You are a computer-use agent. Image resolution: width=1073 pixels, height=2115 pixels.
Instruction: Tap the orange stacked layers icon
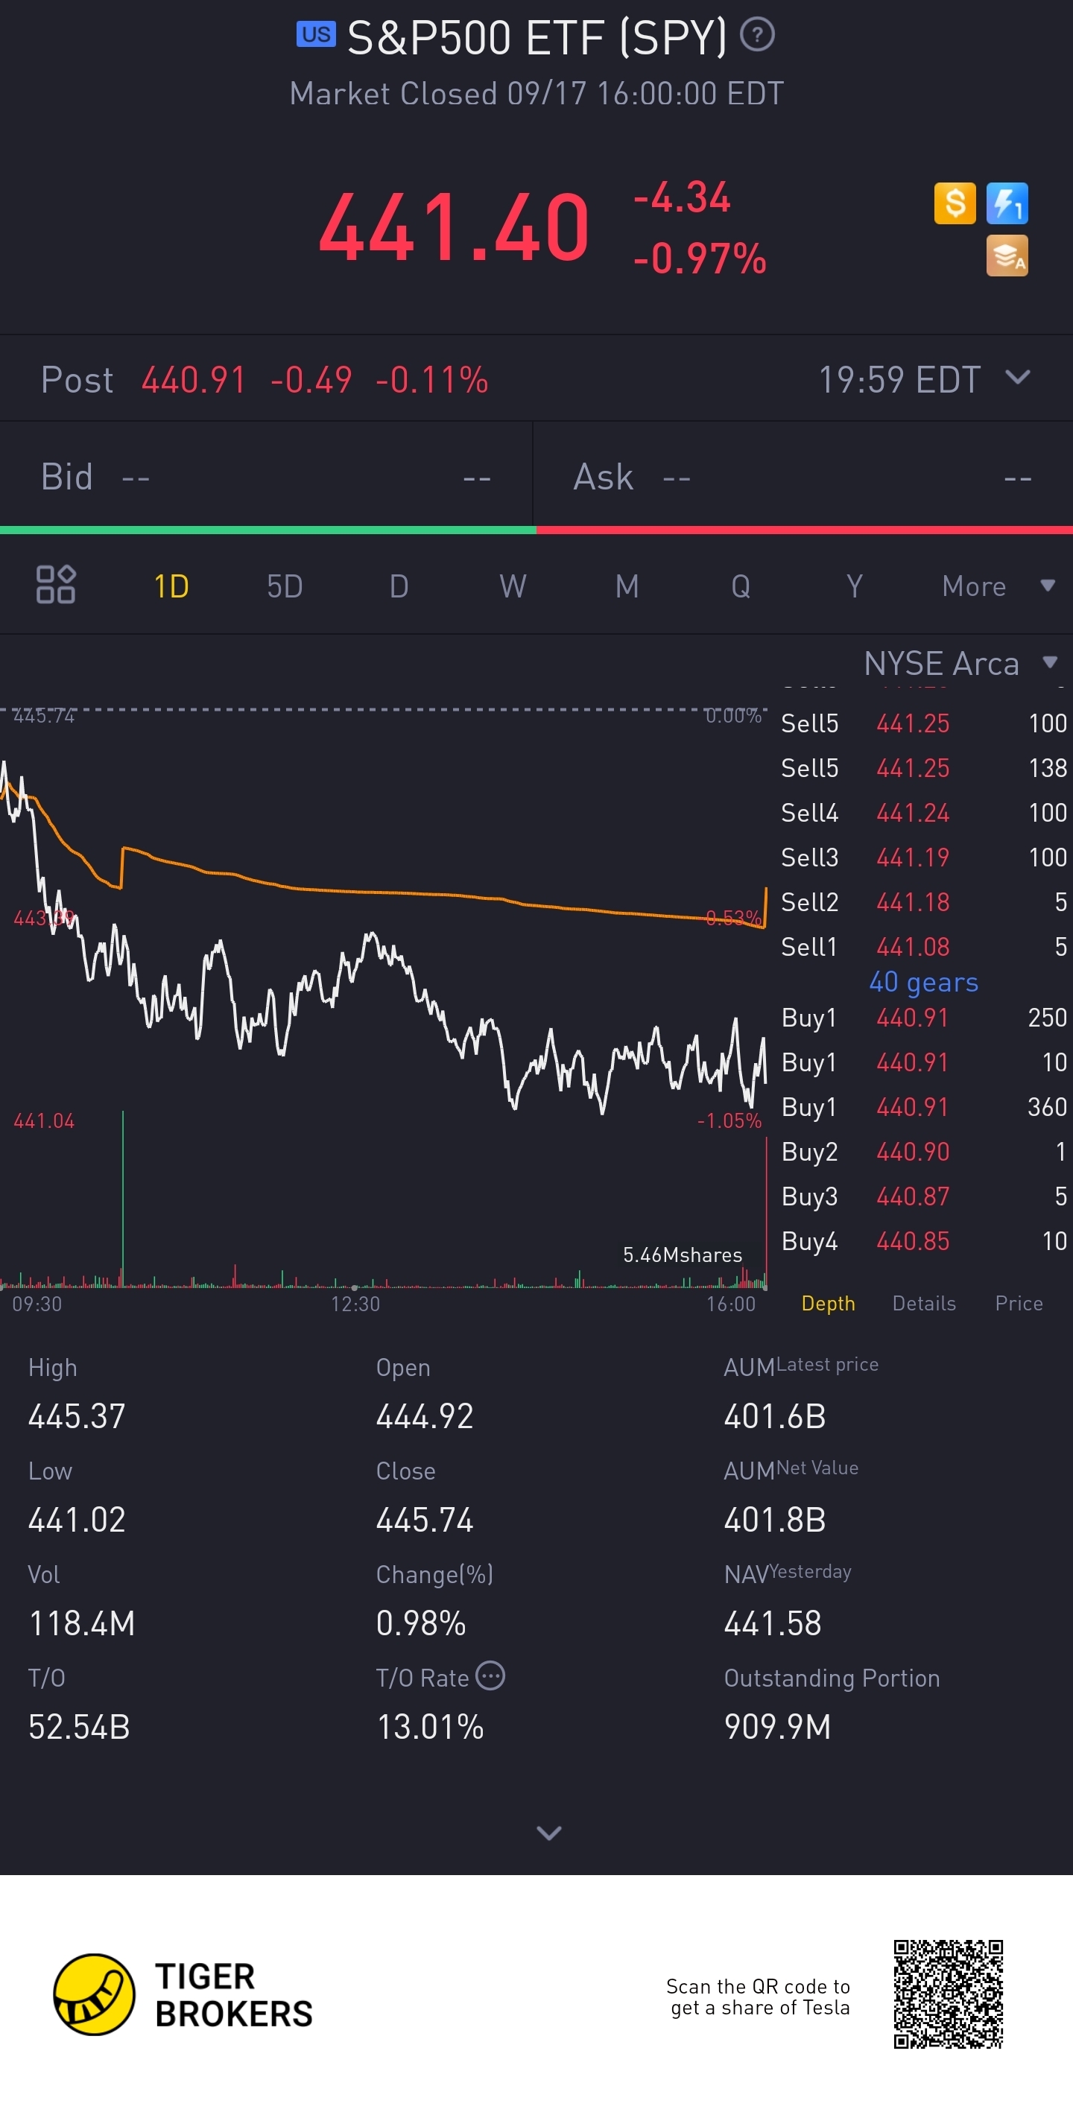pos(1007,256)
